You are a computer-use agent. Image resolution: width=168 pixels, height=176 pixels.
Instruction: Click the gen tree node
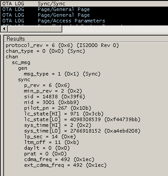(22, 68)
